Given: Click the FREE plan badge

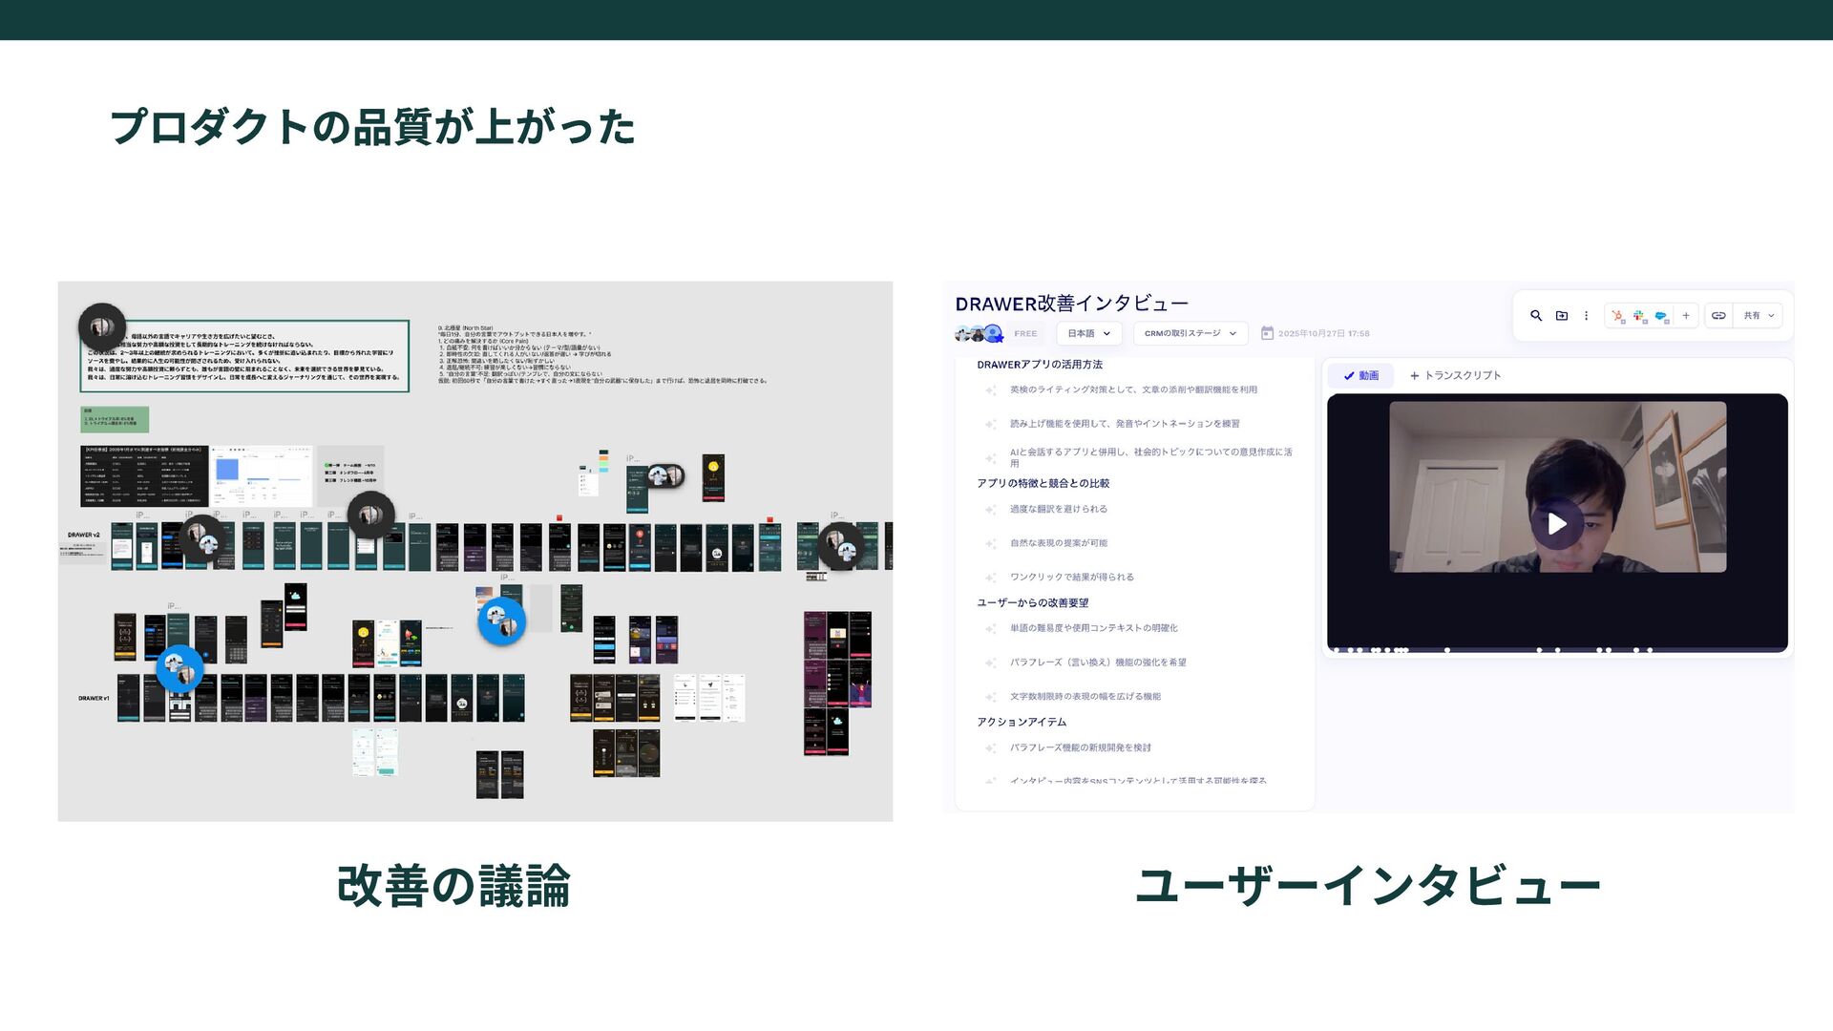Looking at the screenshot, I should coord(1025,334).
